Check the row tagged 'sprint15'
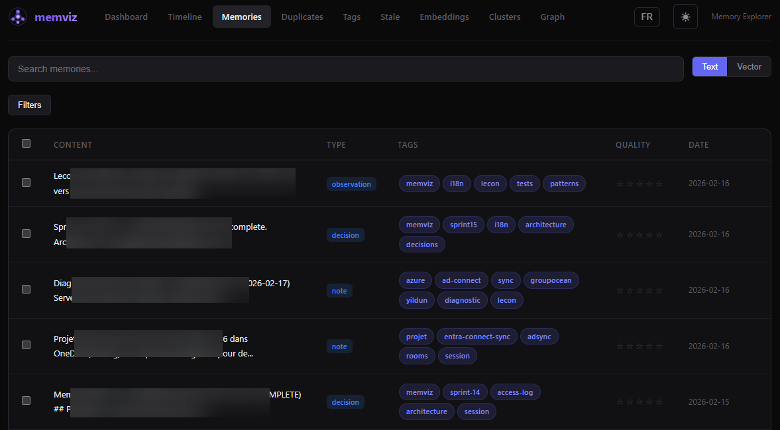 point(27,234)
